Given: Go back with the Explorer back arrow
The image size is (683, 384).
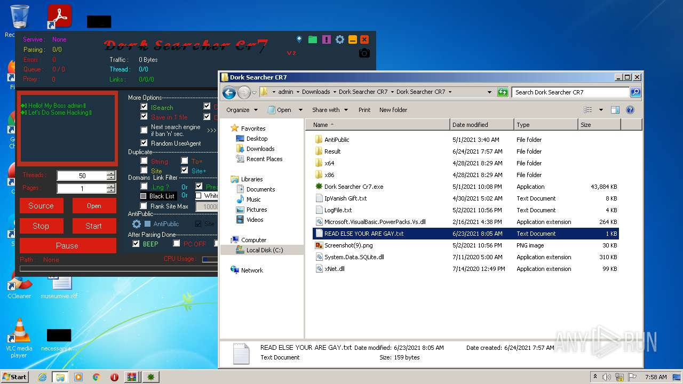Looking at the screenshot, I should pyautogui.click(x=229, y=92).
